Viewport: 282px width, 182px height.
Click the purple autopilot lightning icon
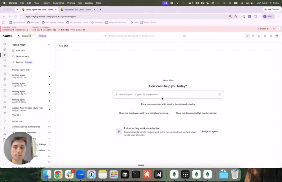(119, 131)
